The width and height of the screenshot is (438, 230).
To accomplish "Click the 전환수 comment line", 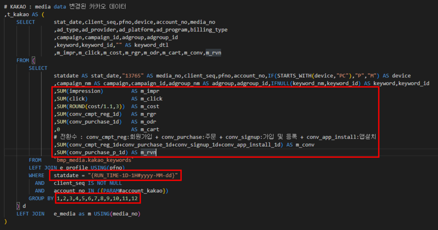I will (215, 137).
